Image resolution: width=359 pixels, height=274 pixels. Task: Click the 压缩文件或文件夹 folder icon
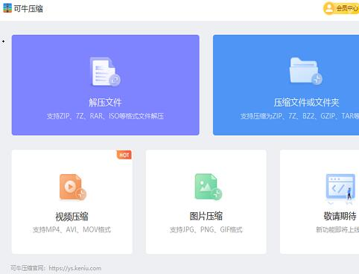[306, 71]
